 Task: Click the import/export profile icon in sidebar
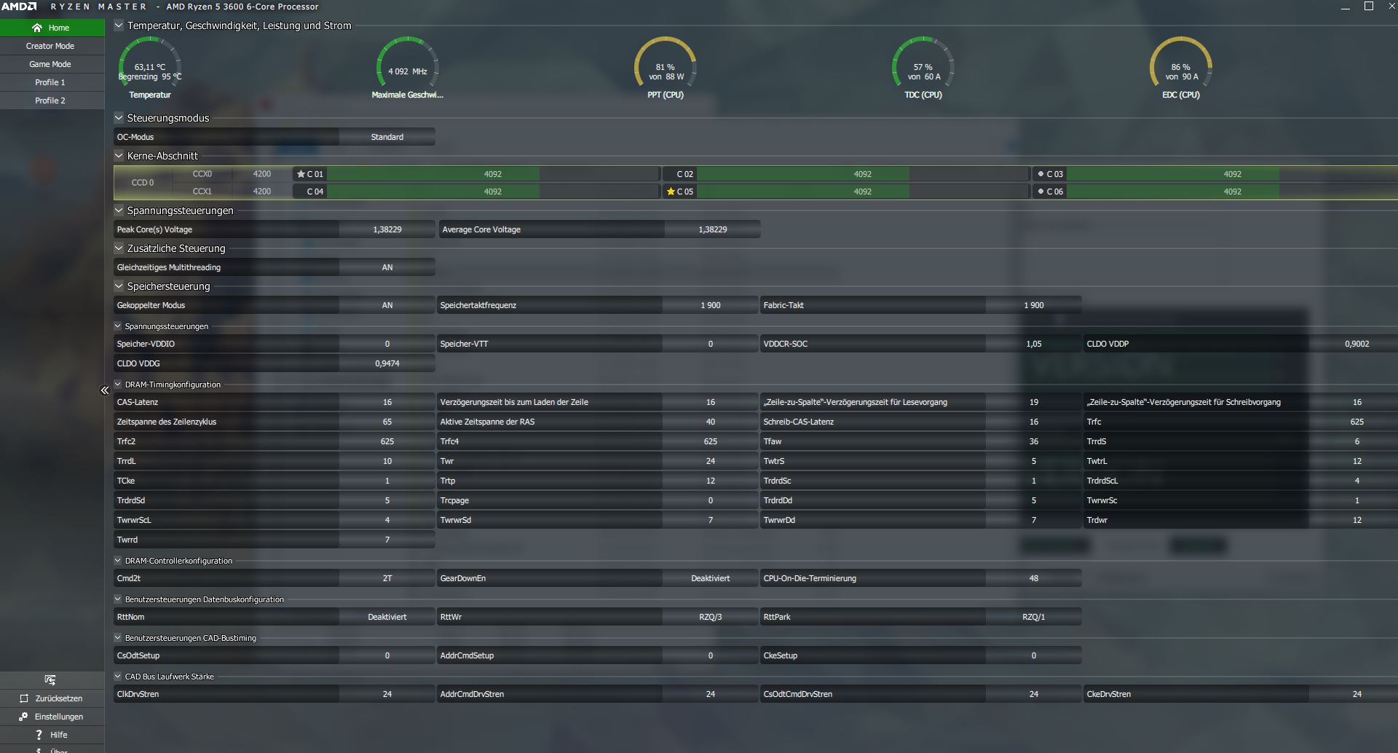50,679
